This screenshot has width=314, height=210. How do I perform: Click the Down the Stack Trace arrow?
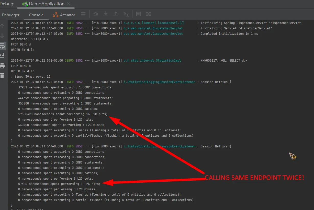(2, 36)
